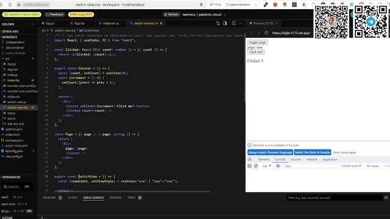The image size is (390, 219).
Task: Open the DevTools Sources tab
Action: [296, 159]
